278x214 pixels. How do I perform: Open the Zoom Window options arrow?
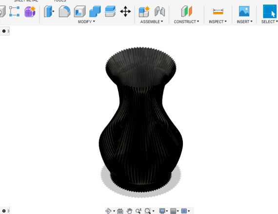click(153, 211)
